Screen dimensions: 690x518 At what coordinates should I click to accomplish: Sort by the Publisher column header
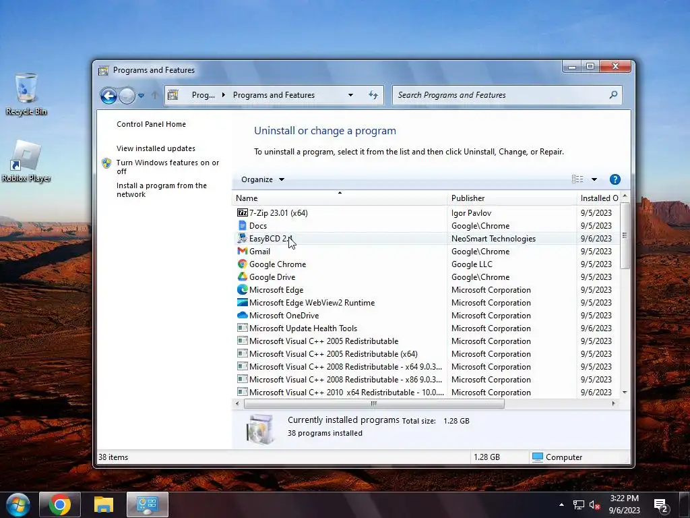tap(512, 198)
